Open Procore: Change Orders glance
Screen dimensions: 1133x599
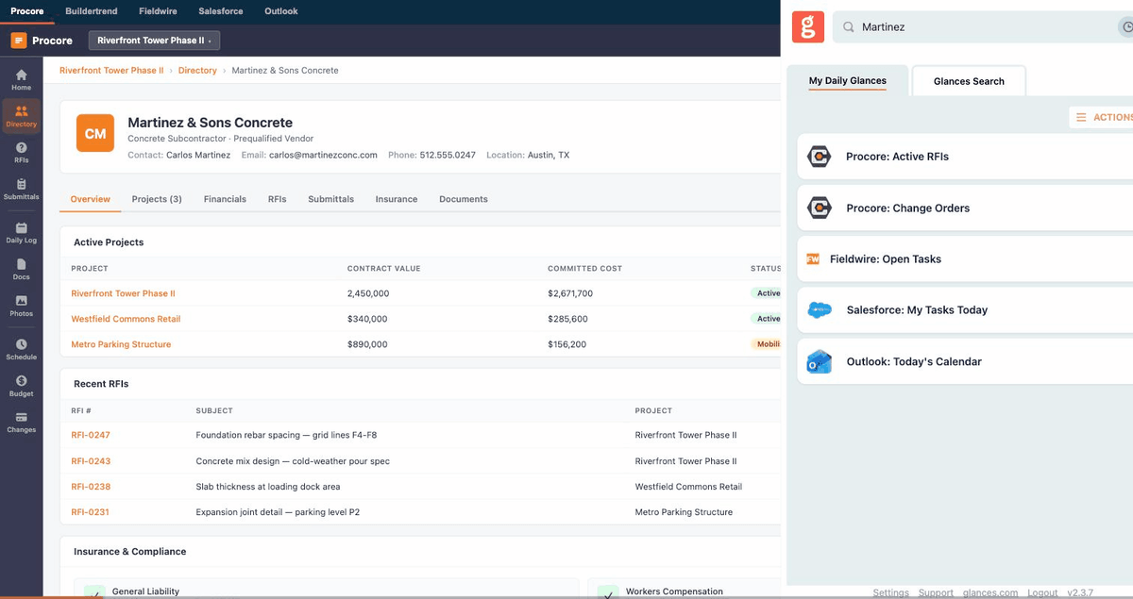(x=965, y=208)
